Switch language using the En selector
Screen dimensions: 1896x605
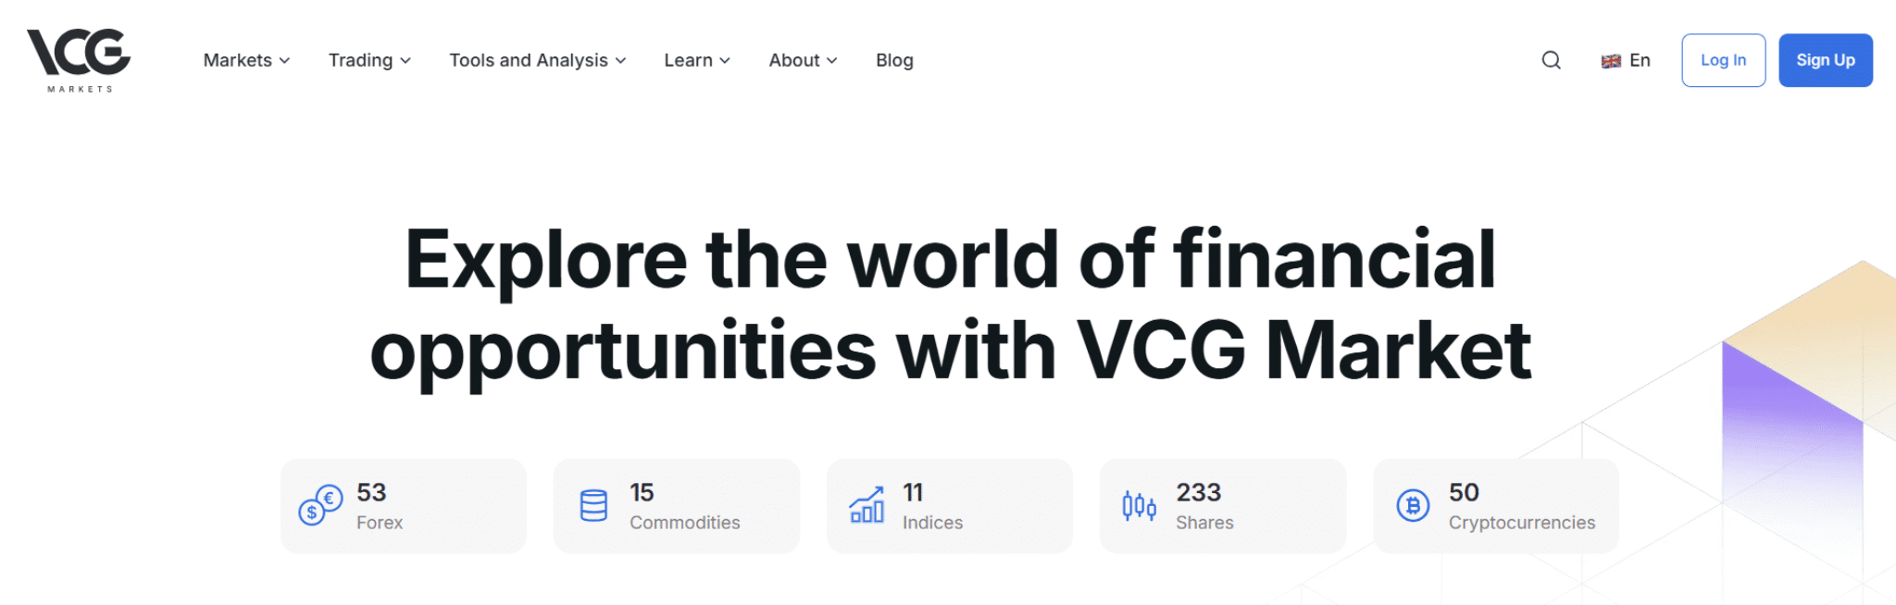click(x=1639, y=60)
